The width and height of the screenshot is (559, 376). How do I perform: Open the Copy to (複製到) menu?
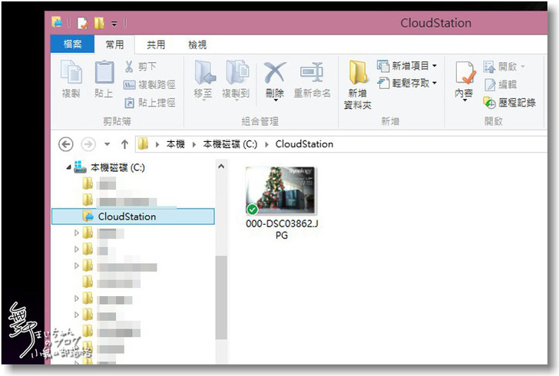pos(236,81)
